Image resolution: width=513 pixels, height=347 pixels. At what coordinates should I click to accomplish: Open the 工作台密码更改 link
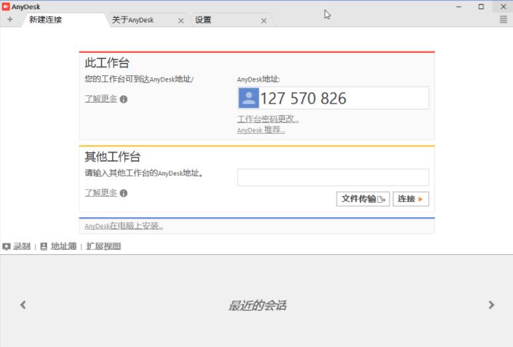pos(268,119)
